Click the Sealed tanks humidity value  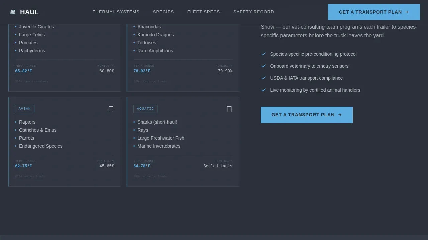(218, 166)
